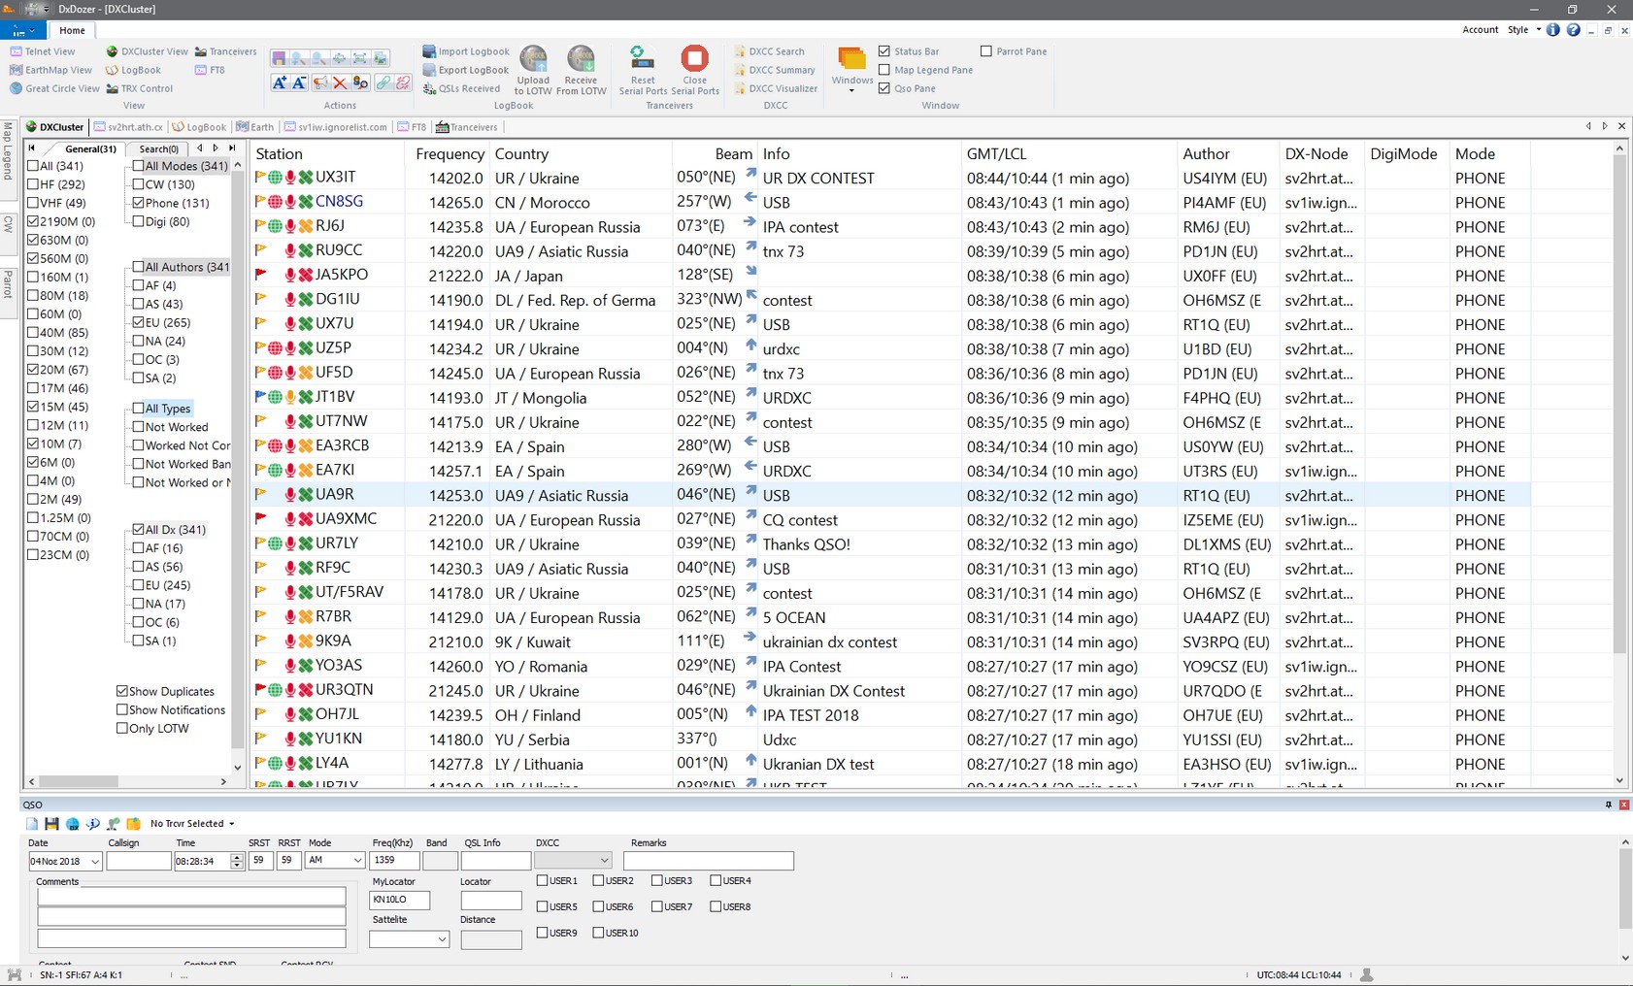The height and width of the screenshot is (986, 1633).
Task: Click the save QSO floppy disk icon
Action: point(52,824)
